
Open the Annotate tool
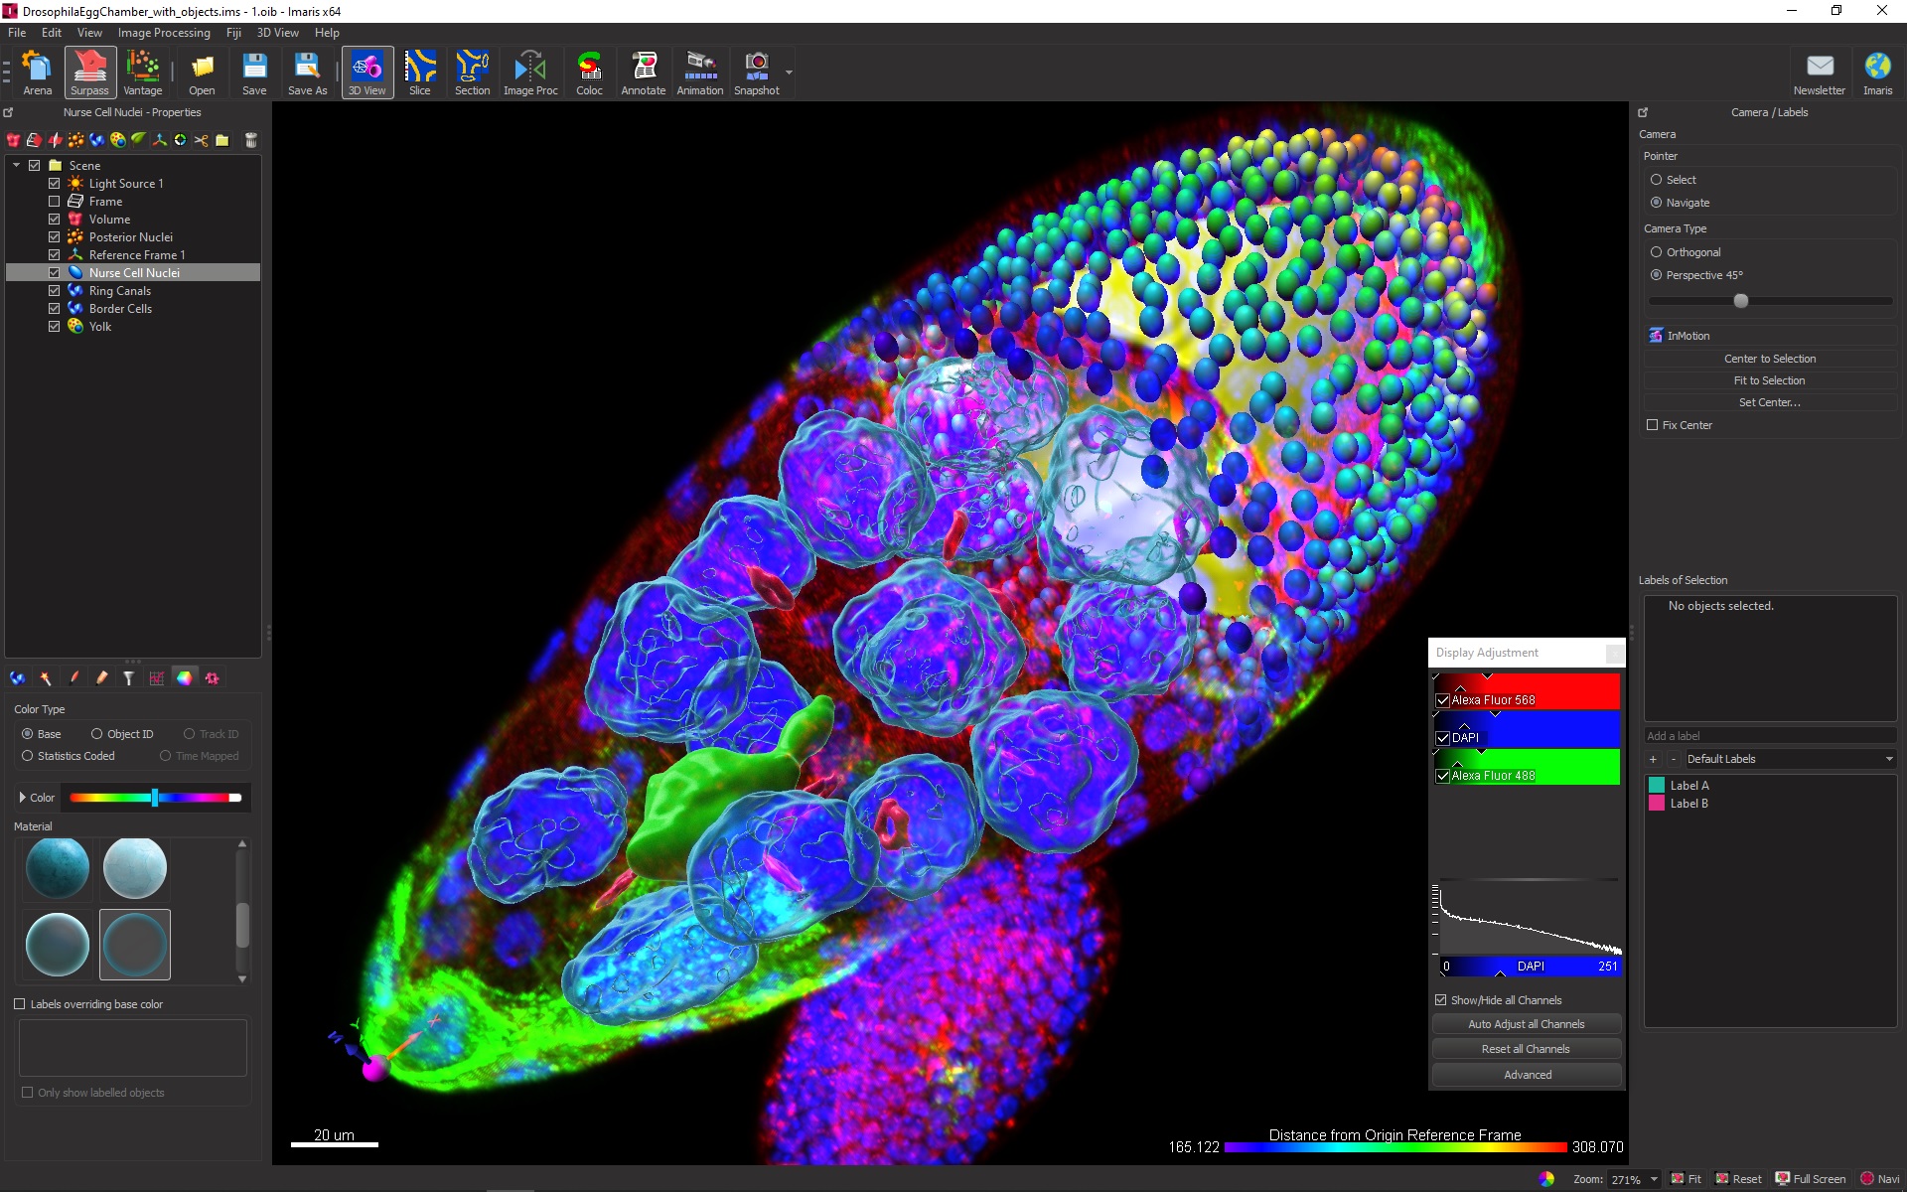point(643,73)
